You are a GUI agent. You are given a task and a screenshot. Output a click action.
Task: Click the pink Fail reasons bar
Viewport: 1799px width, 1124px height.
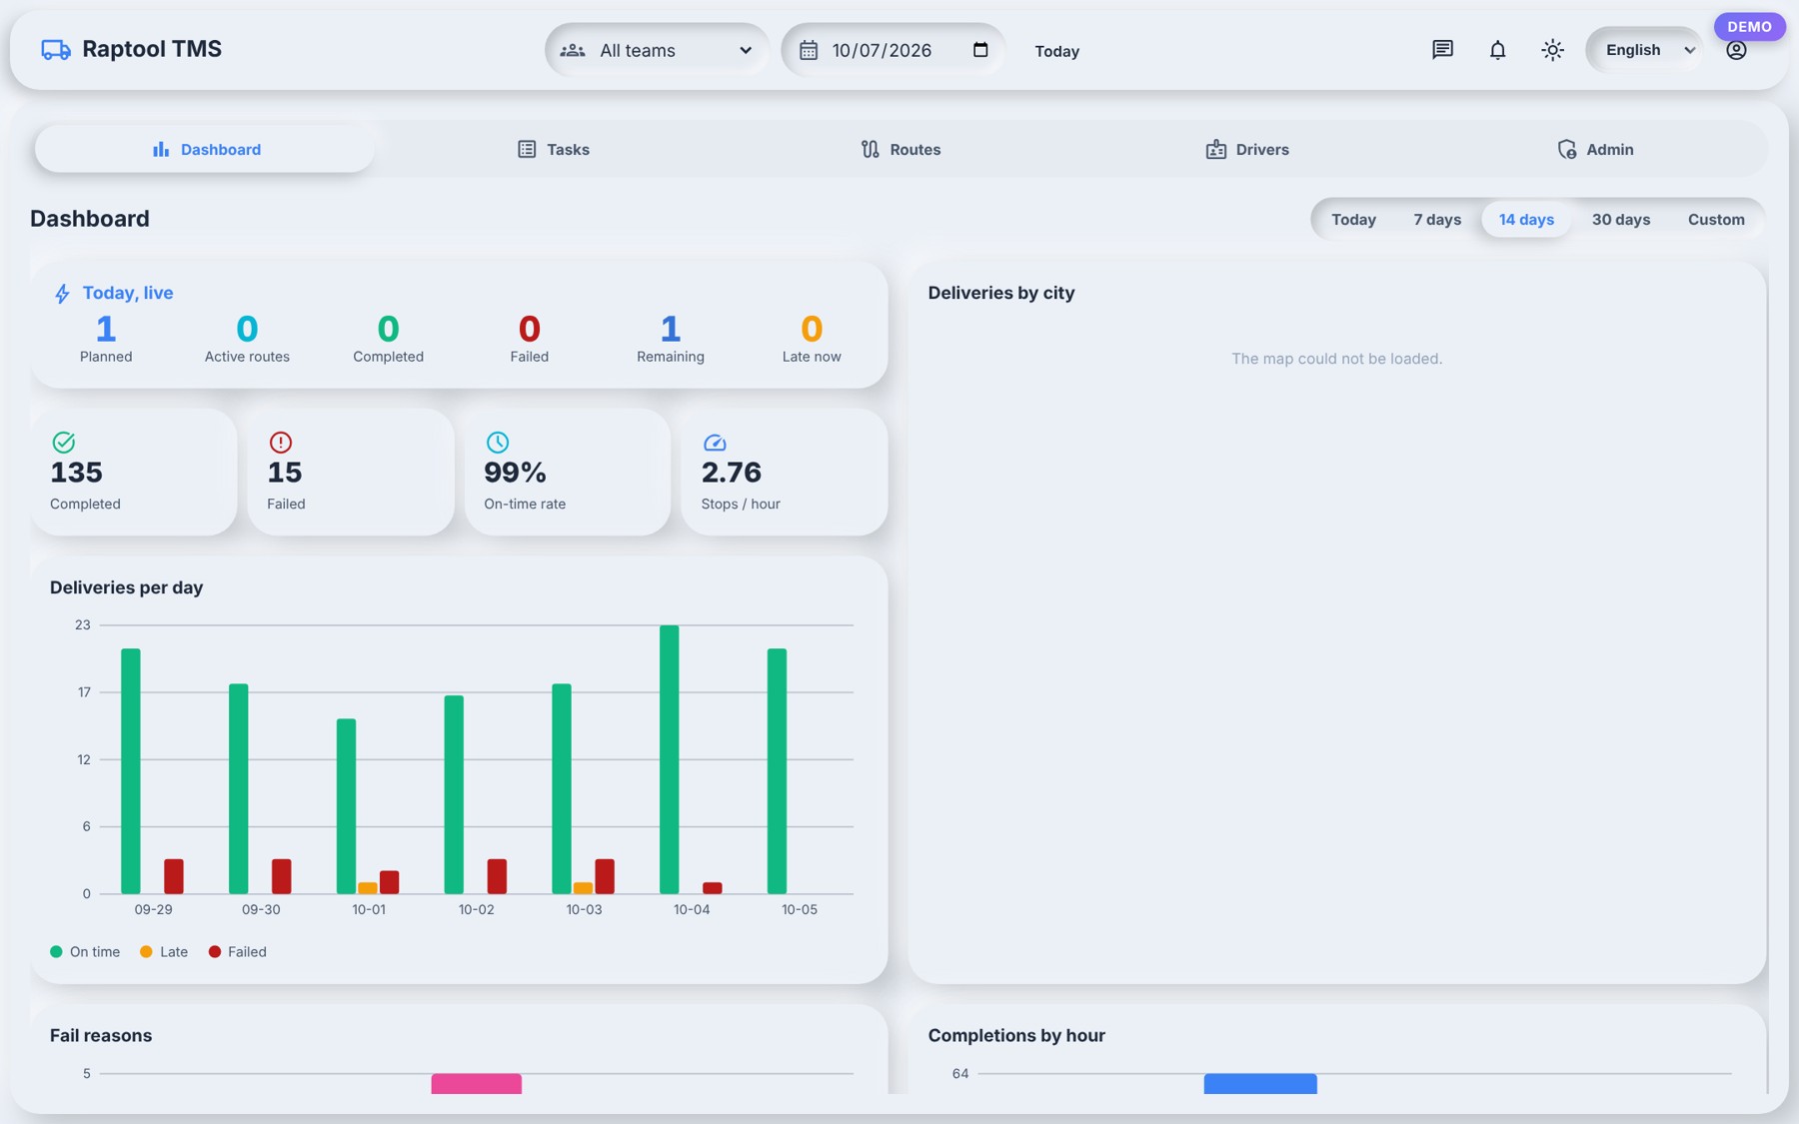coord(476,1084)
